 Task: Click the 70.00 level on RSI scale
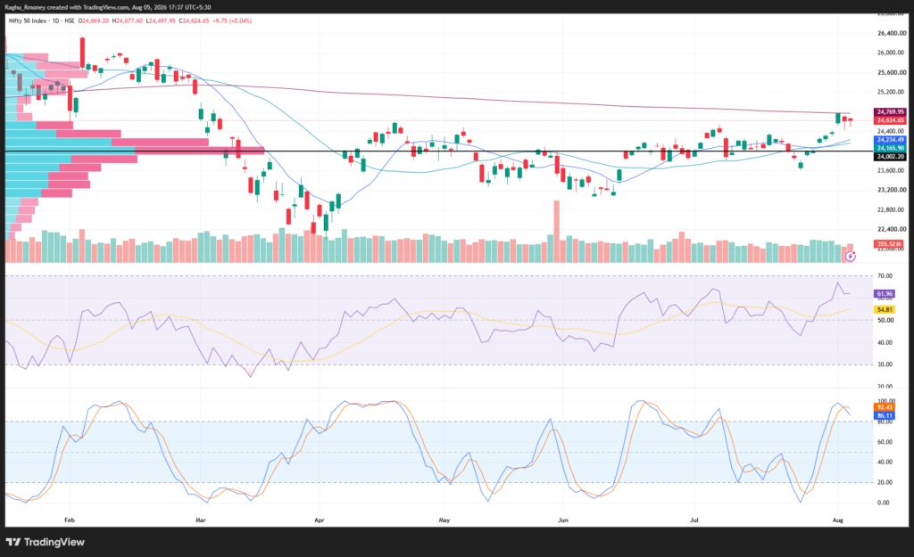[885, 276]
